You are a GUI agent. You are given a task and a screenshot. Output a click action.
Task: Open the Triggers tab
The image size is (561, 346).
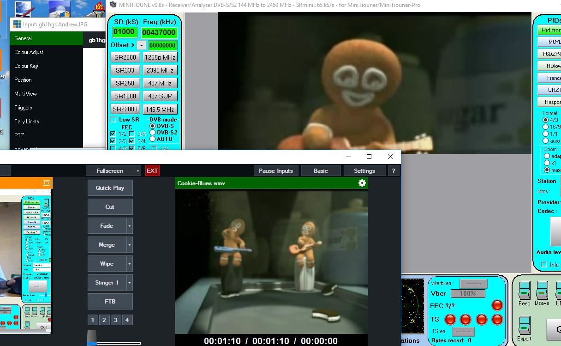46,108
